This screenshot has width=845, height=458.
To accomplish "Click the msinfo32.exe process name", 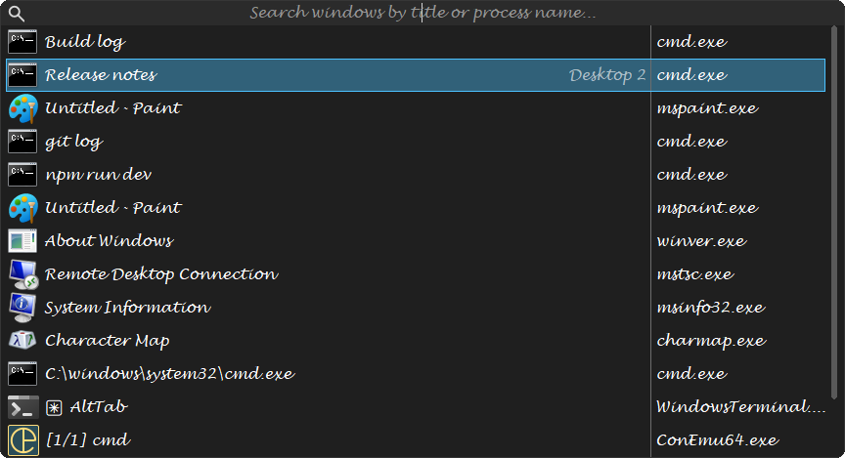I will pyautogui.click(x=710, y=308).
